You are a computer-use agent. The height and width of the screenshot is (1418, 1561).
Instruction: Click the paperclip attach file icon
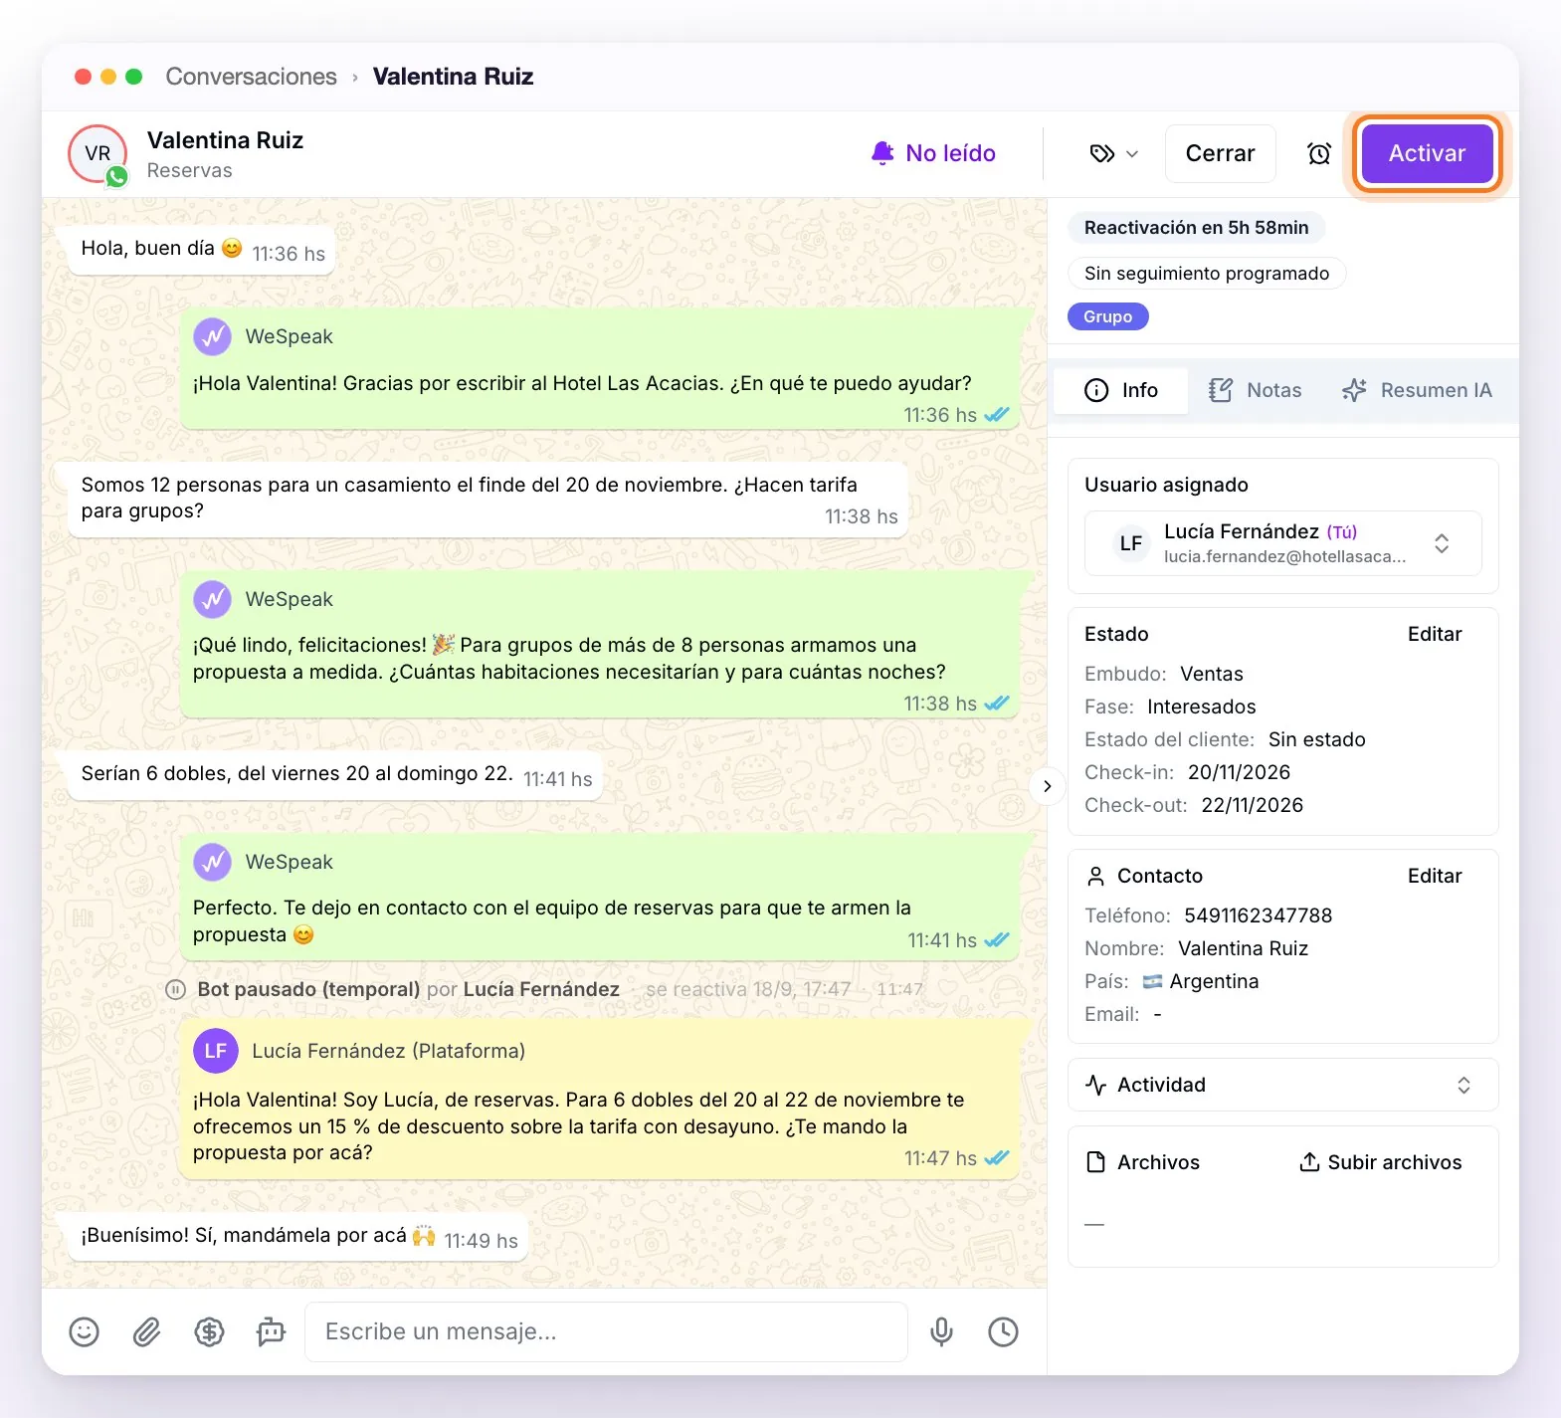(x=146, y=1331)
